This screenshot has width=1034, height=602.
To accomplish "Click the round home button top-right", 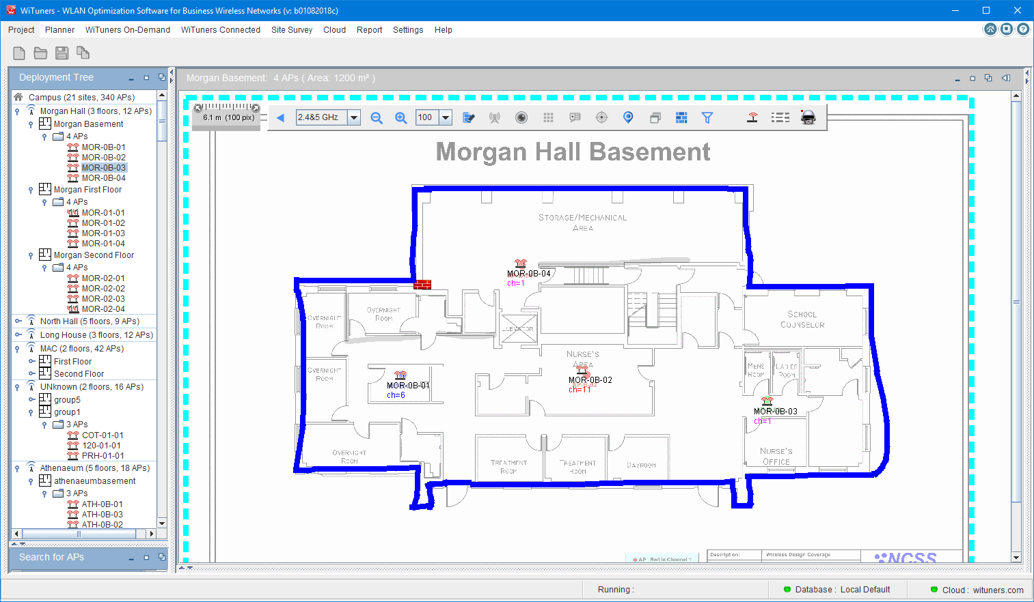I will pyautogui.click(x=990, y=29).
